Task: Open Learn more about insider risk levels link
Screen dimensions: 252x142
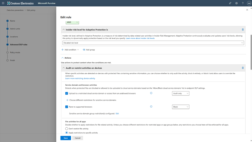Action: click(140, 38)
